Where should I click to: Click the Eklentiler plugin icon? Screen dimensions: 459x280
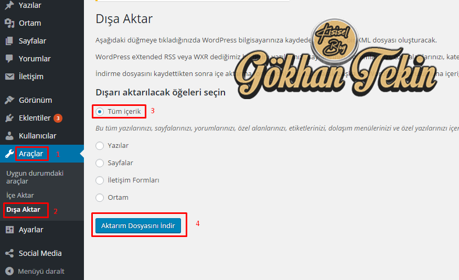[x=9, y=118]
